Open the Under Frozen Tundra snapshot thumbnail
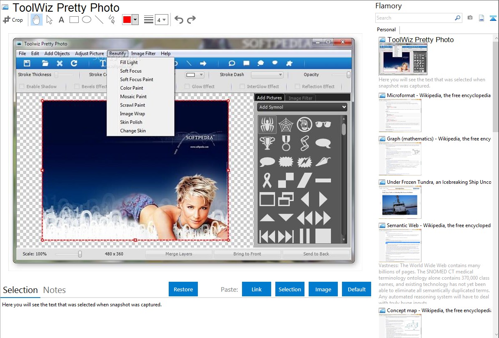This screenshot has height=338, width=499. tap(400, 203)
